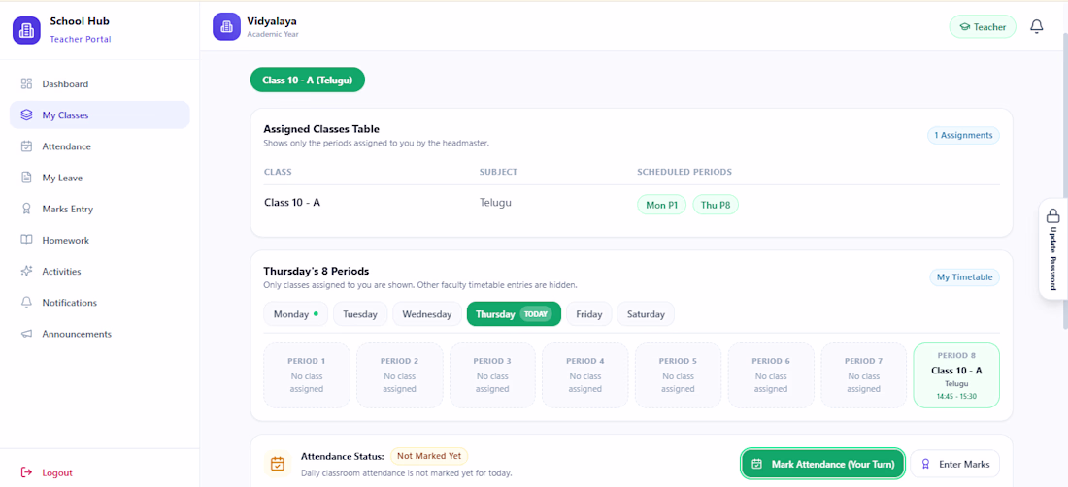Image resolution: width=1068 pixels, height=487 pixels.
Task: Navigate to My Leave
Action: (99, 178)
